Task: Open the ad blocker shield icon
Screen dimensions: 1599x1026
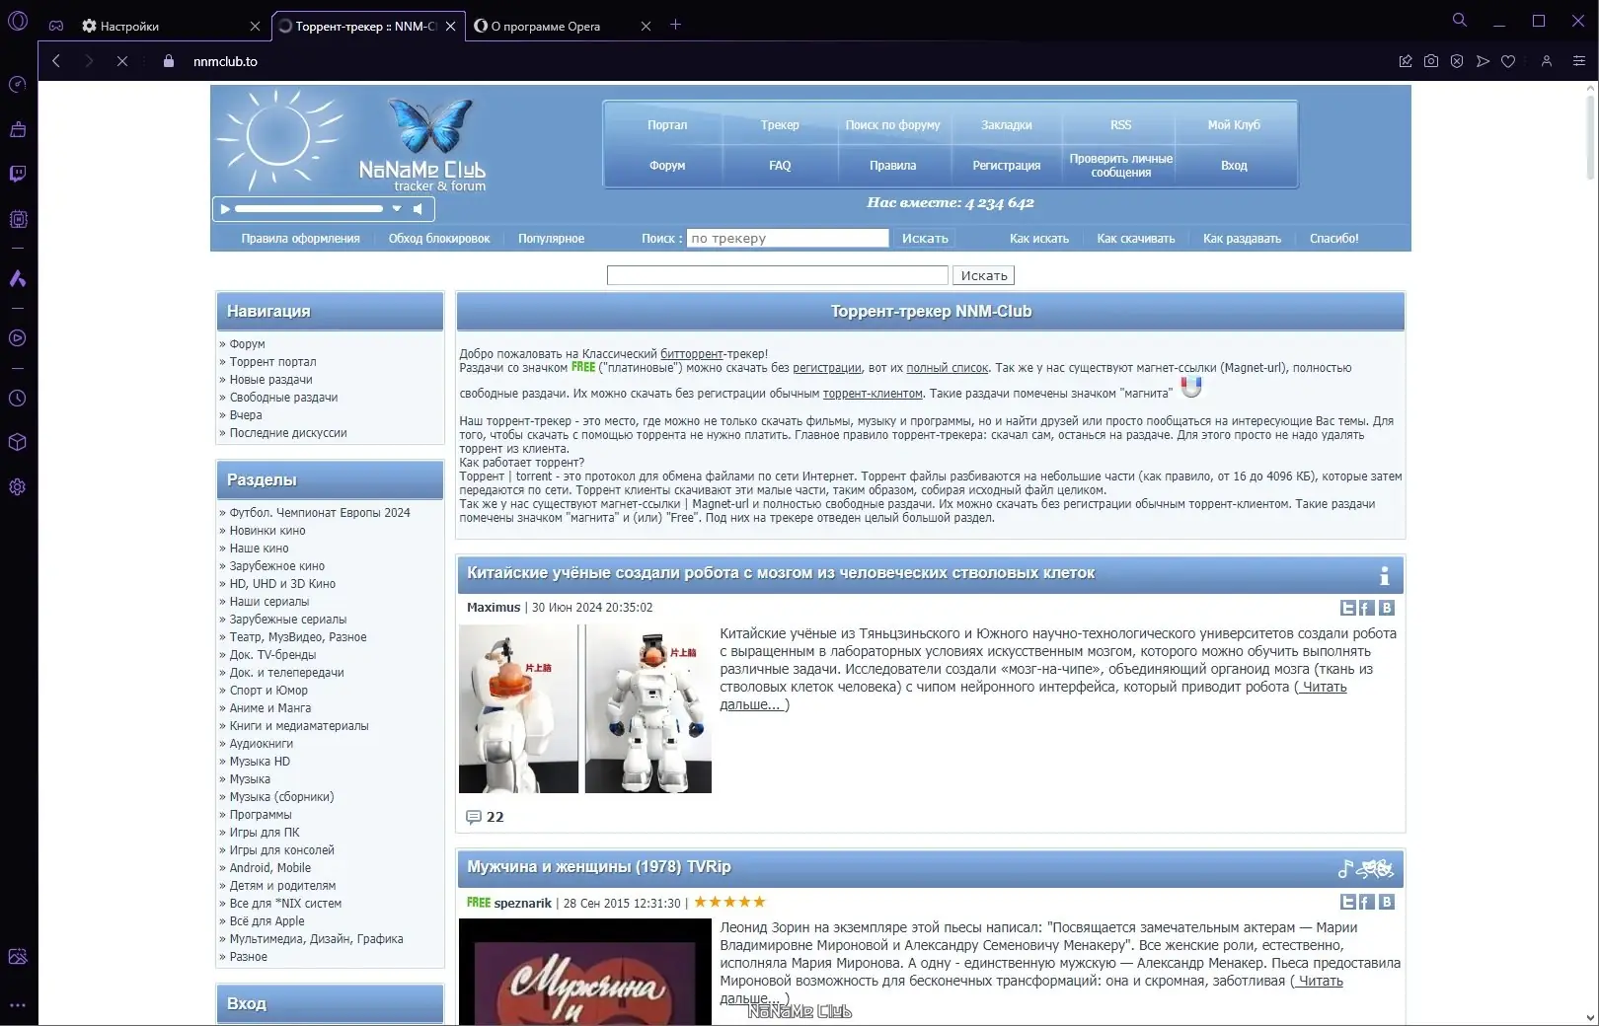Action: pos(1457,61)
